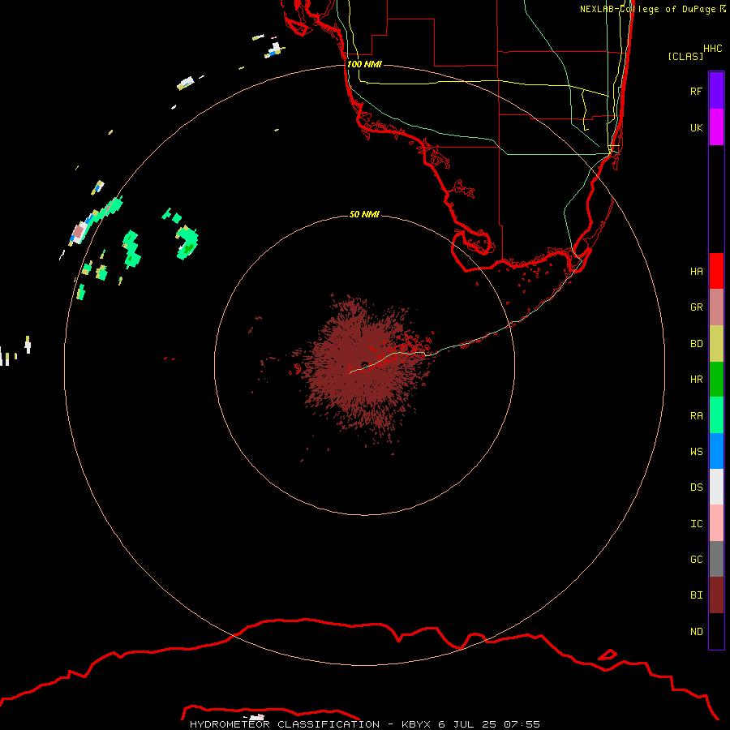This screenshot has height=730, width=730.
Task: Click the DS legend label
Action: [x=697, y=487]
